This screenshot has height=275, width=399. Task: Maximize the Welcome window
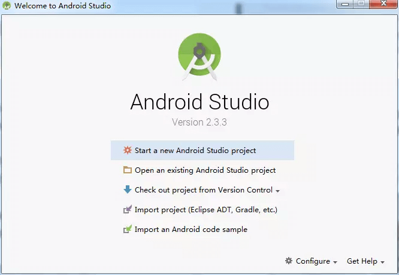point(361,4)
